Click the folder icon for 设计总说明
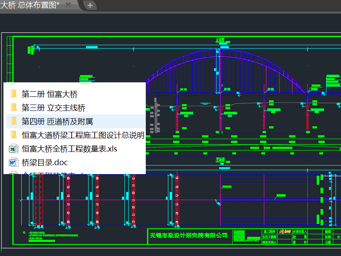 click(x=14, y=135)
